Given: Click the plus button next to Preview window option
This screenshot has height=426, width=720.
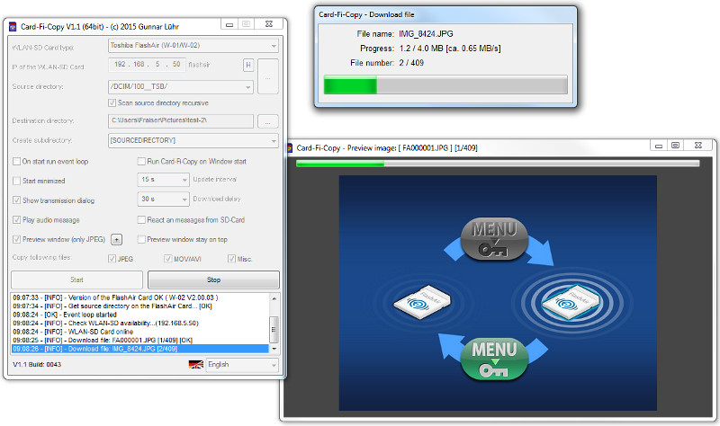Looking at the screenshot, I should coord(117,239).
